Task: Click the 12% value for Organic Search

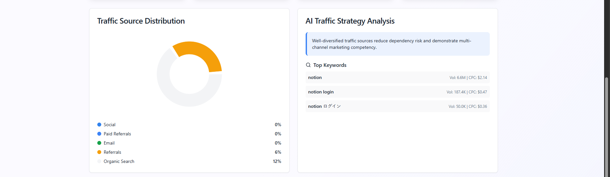Action: point(277,161)
